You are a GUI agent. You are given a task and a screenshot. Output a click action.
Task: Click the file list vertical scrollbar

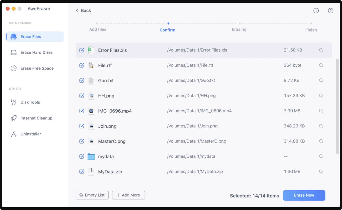(337, 106)
